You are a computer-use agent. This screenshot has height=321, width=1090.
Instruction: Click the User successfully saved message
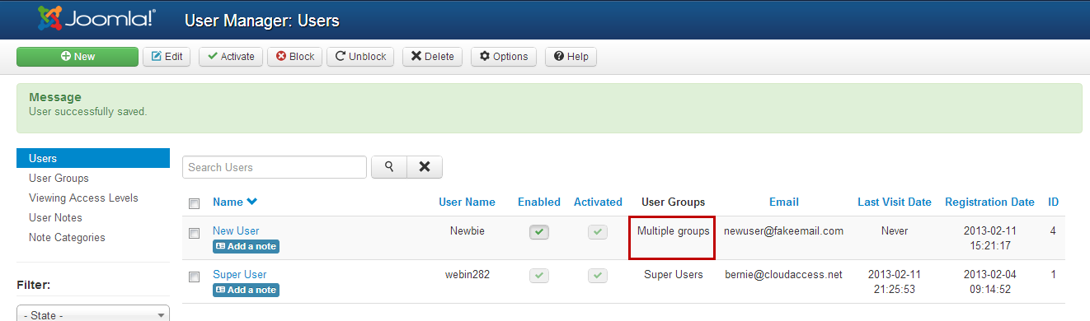tap(87, 111)
